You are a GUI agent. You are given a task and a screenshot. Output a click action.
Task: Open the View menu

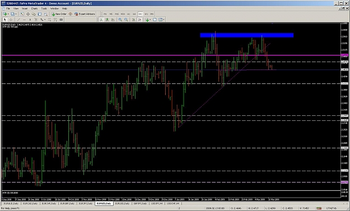point(16,8)
